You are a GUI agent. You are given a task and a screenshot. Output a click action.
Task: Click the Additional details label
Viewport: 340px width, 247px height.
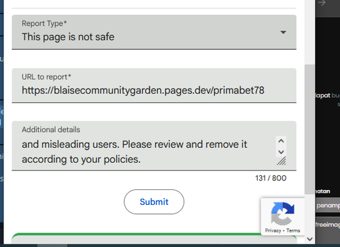pos(51,130)
